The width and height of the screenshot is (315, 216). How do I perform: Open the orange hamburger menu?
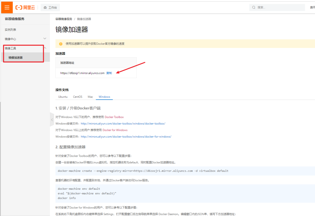click(x=7, y=7)
